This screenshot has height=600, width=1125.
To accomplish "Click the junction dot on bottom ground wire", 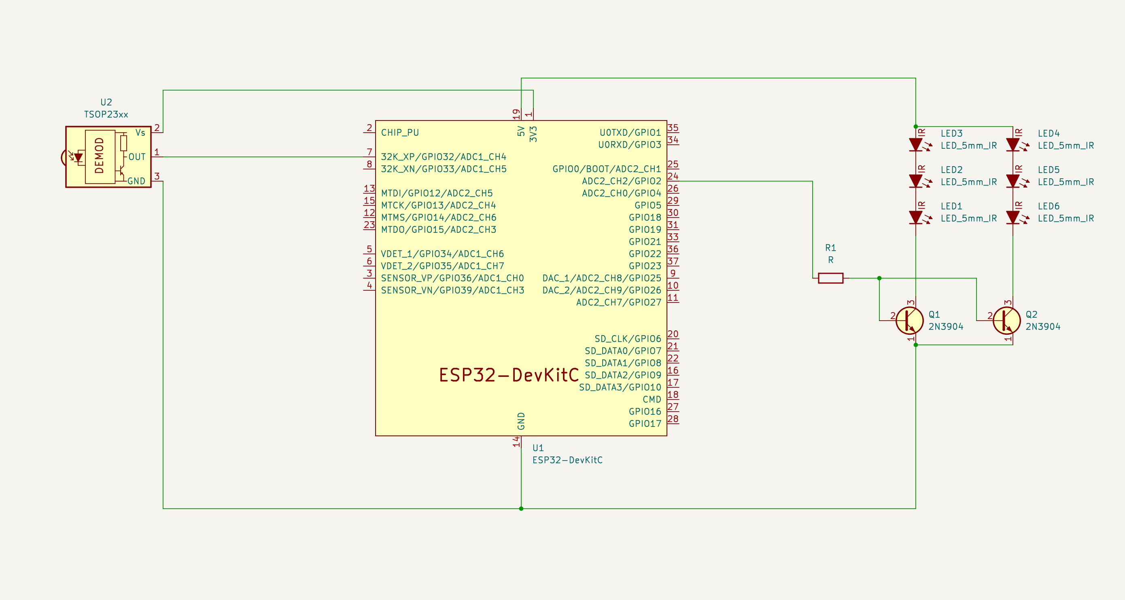I will pyautogui.click(x=521, y=508).
